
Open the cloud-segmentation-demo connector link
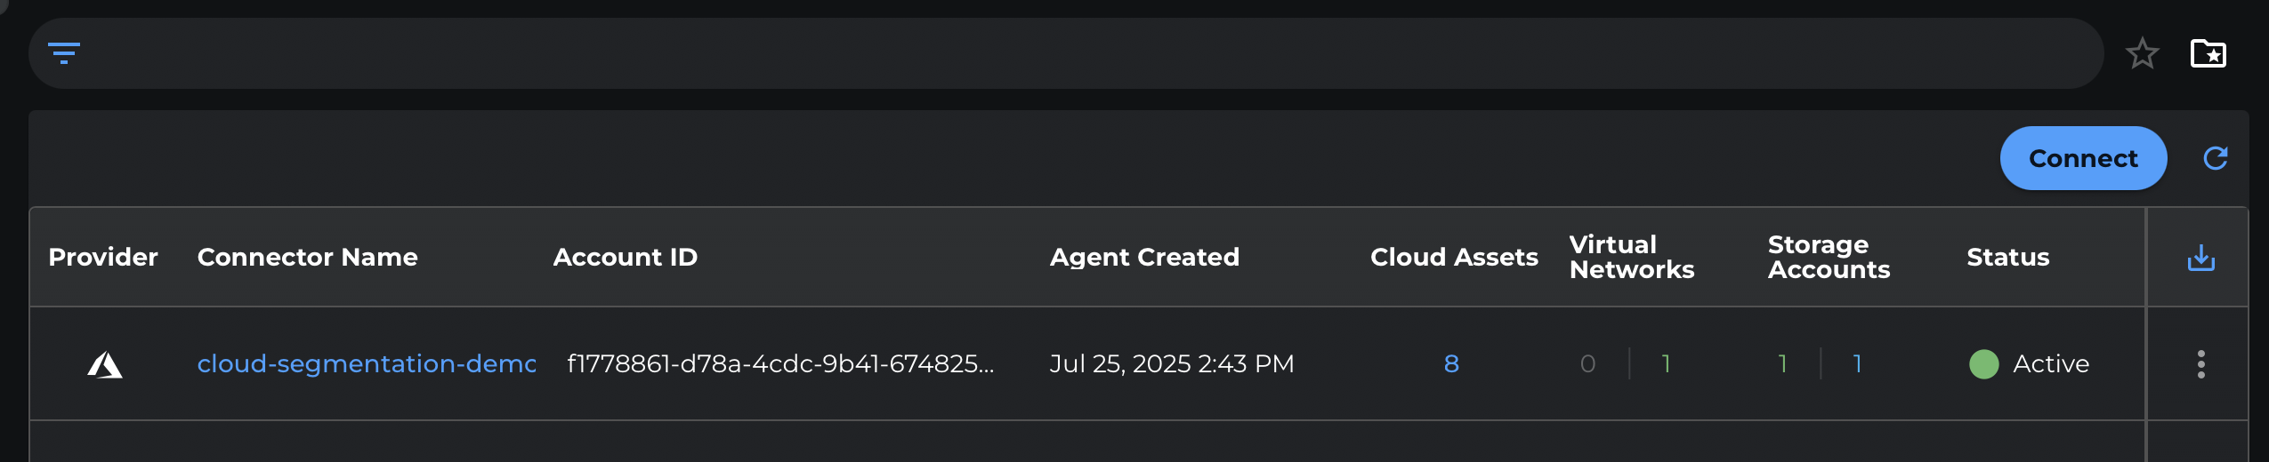coord(367,364)
